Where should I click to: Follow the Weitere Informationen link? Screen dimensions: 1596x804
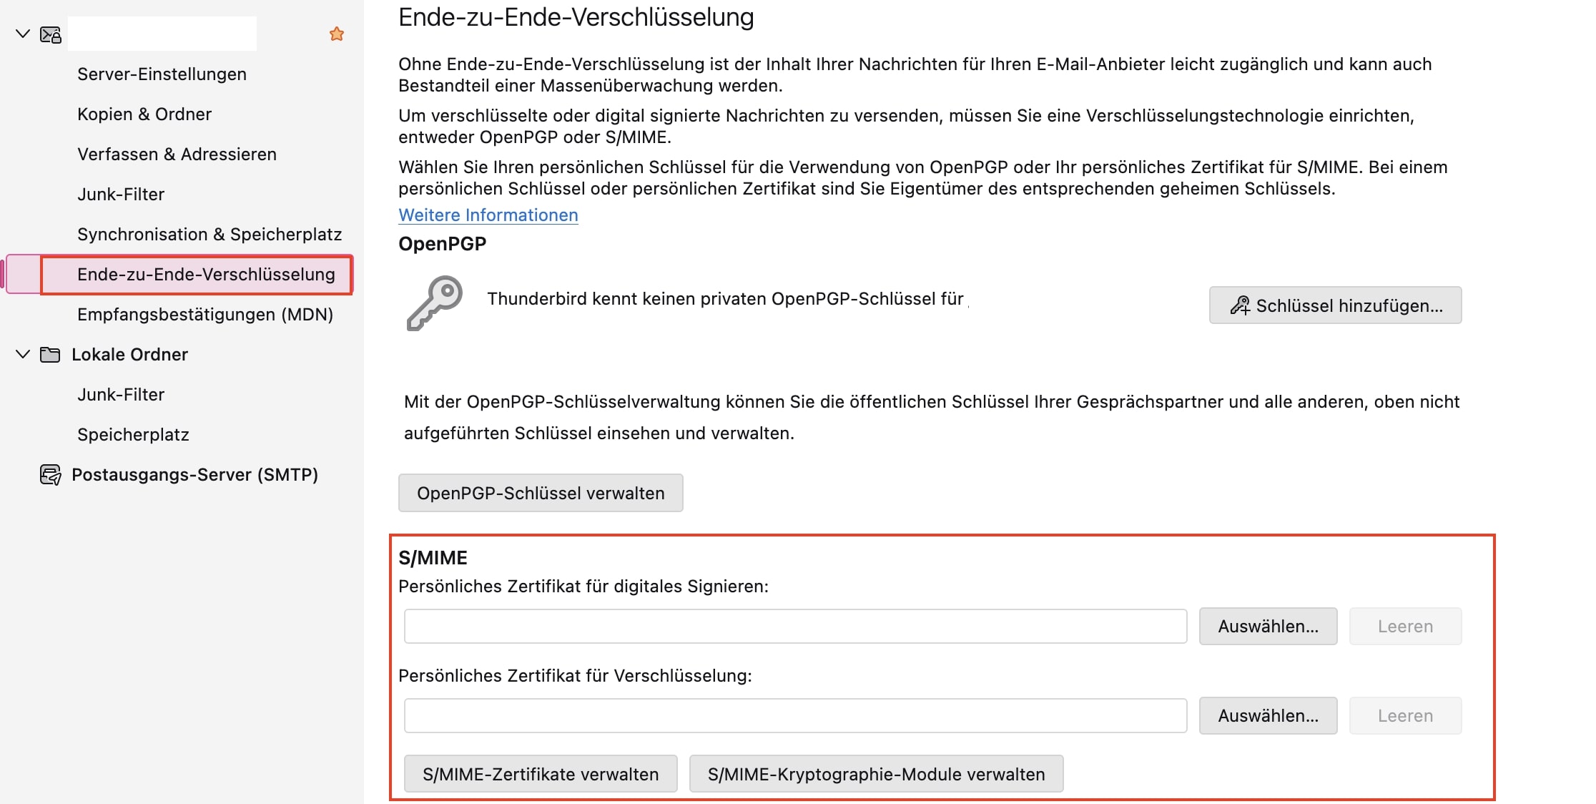[488, 215]
